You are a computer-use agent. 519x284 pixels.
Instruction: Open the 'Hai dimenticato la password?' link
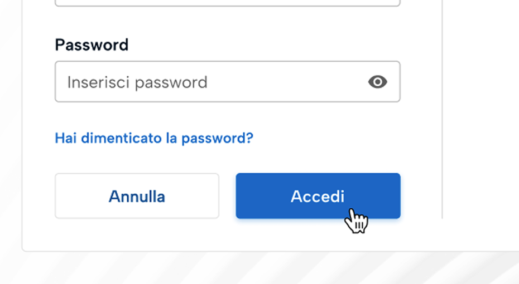[154, 138]
